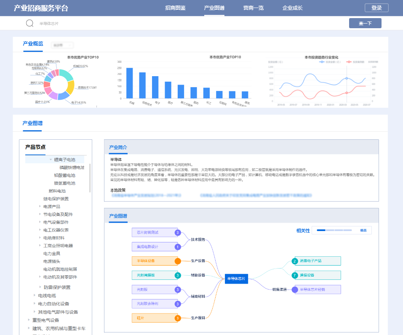The height and width of the screenshot is (335, 403).
Task: Expand the 电源产品 tree node
Action: [x=40, y=207]
